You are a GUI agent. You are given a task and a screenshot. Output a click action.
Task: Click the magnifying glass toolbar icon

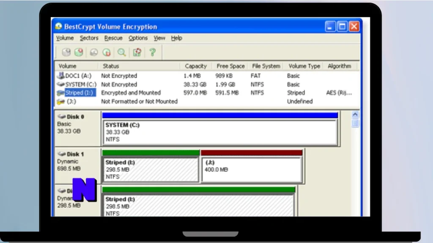click(x=121, y=52)
